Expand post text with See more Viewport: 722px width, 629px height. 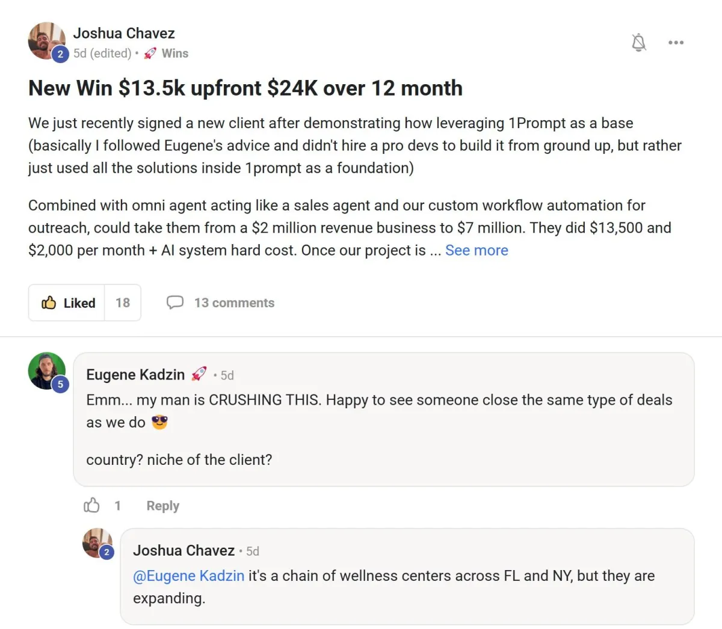pyautogui.click(x=477, y=250)
